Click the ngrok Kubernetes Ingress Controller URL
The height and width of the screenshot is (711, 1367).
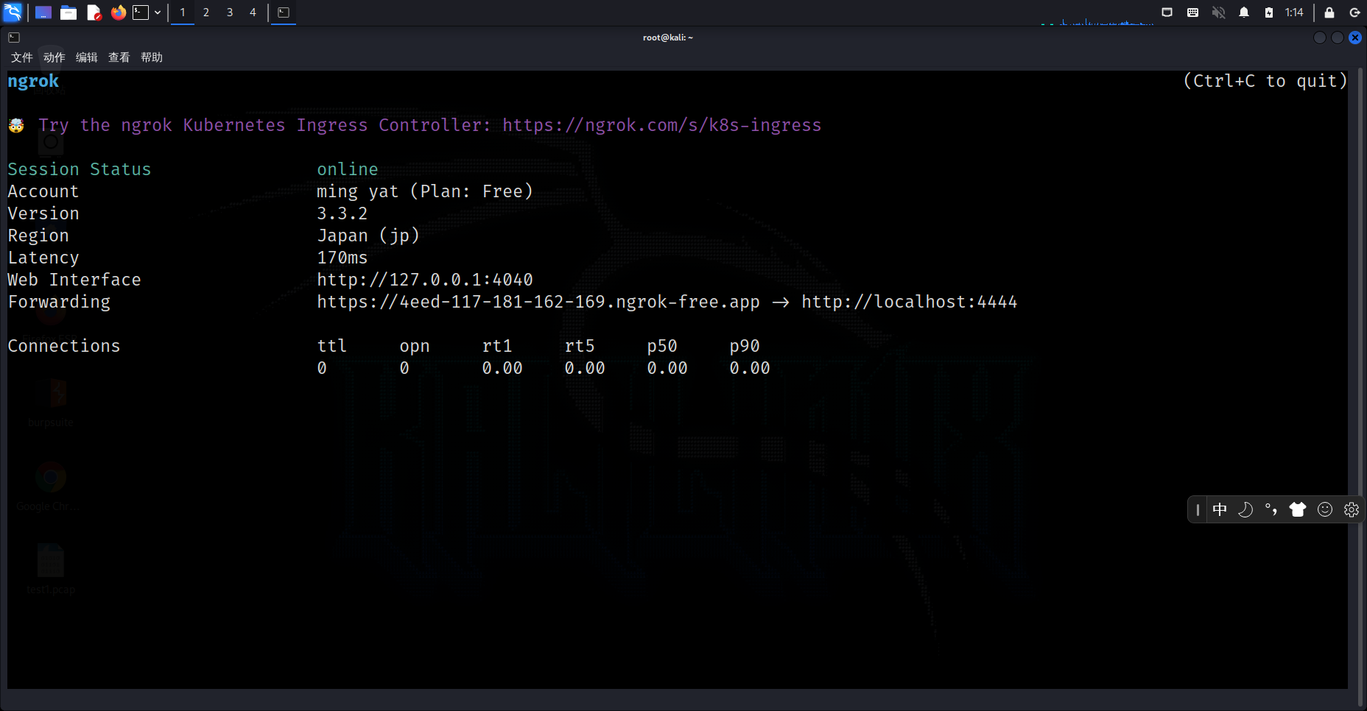[661, 125]
